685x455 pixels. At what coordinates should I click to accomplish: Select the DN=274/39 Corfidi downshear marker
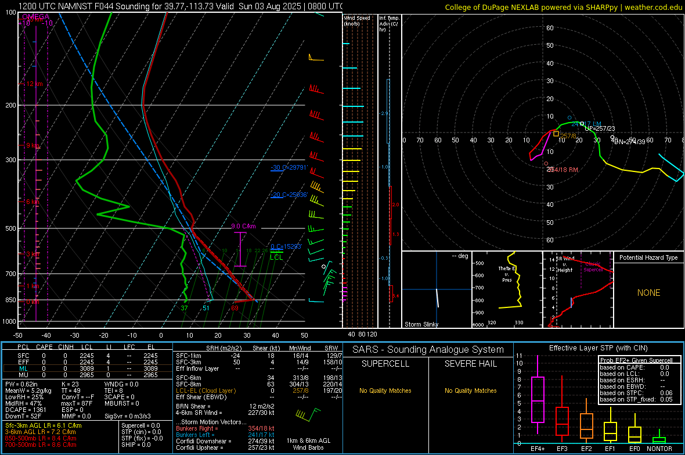612,138
